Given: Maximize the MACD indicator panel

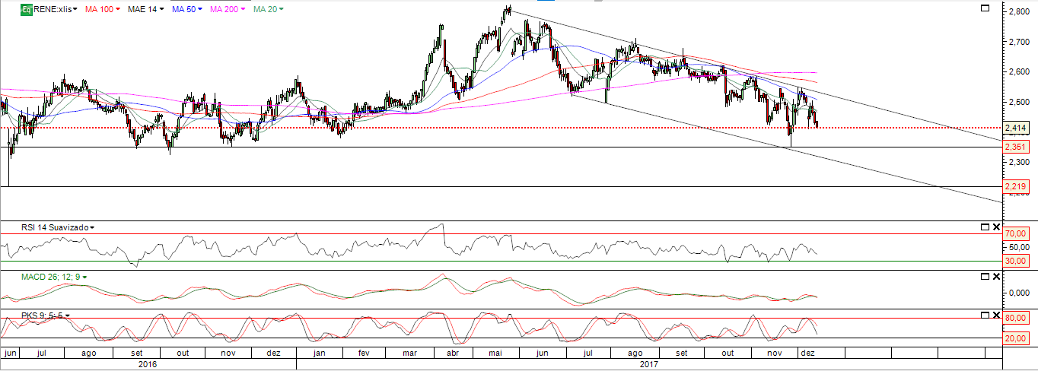Looking at the screenshot, I should 984,277.
